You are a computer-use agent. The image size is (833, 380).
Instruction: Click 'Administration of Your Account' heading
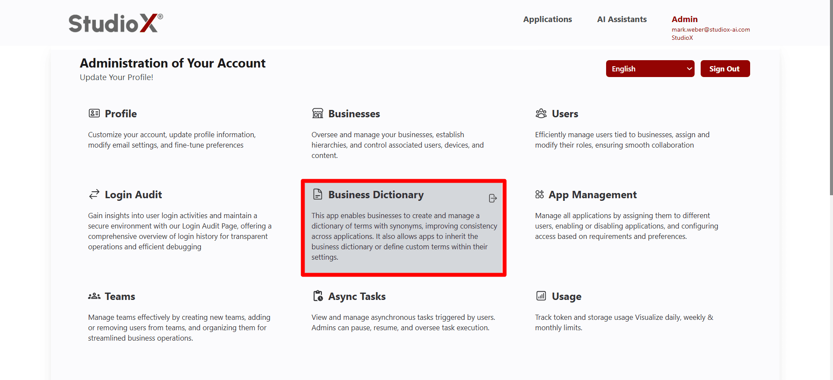coord(173,63)
